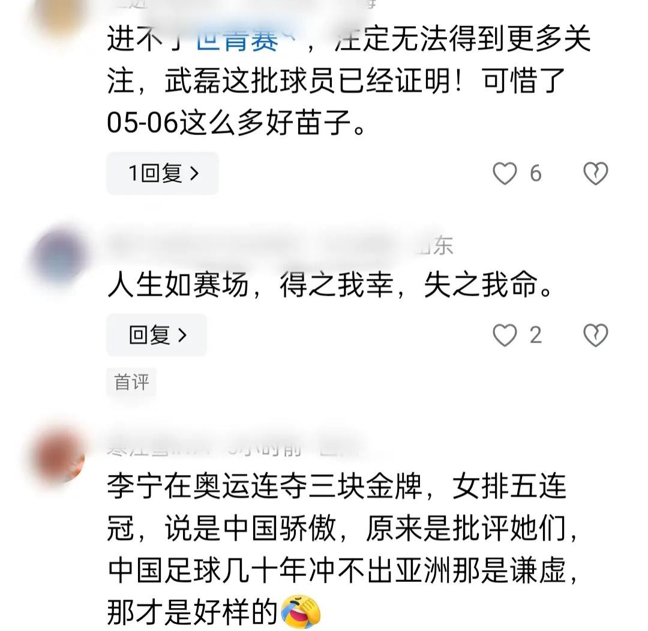Tap the 6 like count
Image resolution: width=648 pixels, height=631 pixels.
pos(536,173)
